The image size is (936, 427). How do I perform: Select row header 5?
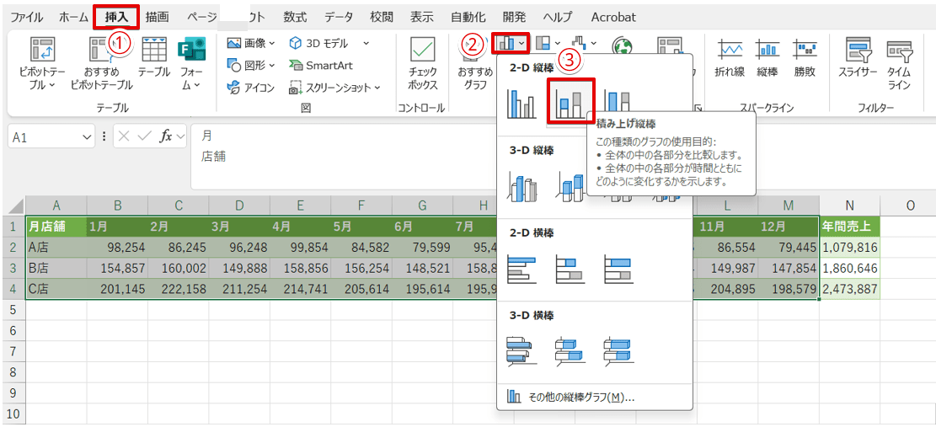[12, 310]
